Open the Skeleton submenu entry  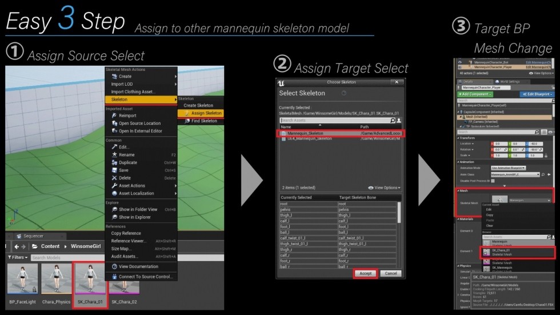tap(141, 99)
